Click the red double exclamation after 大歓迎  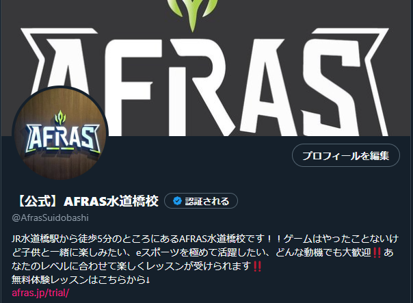[377, 252]
